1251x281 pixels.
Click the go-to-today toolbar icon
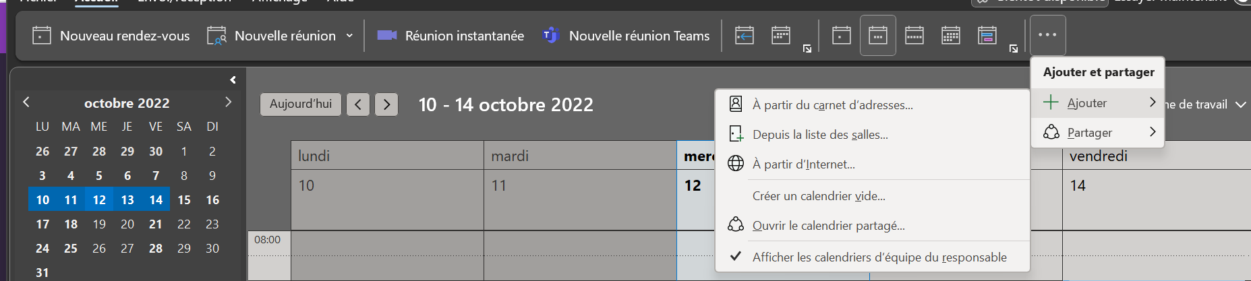745,35
